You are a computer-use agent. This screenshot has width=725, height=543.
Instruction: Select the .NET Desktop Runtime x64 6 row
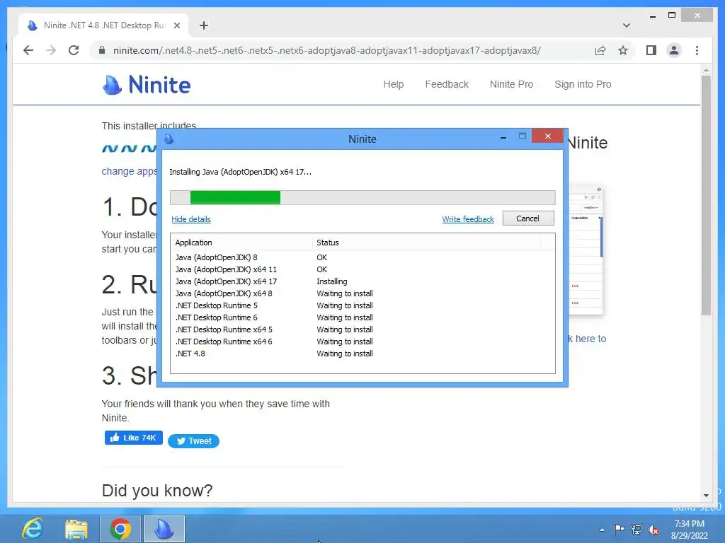tap(362, 341)
